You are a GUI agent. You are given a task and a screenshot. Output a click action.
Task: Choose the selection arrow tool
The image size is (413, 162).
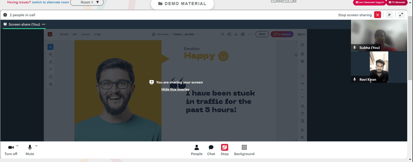50,47
